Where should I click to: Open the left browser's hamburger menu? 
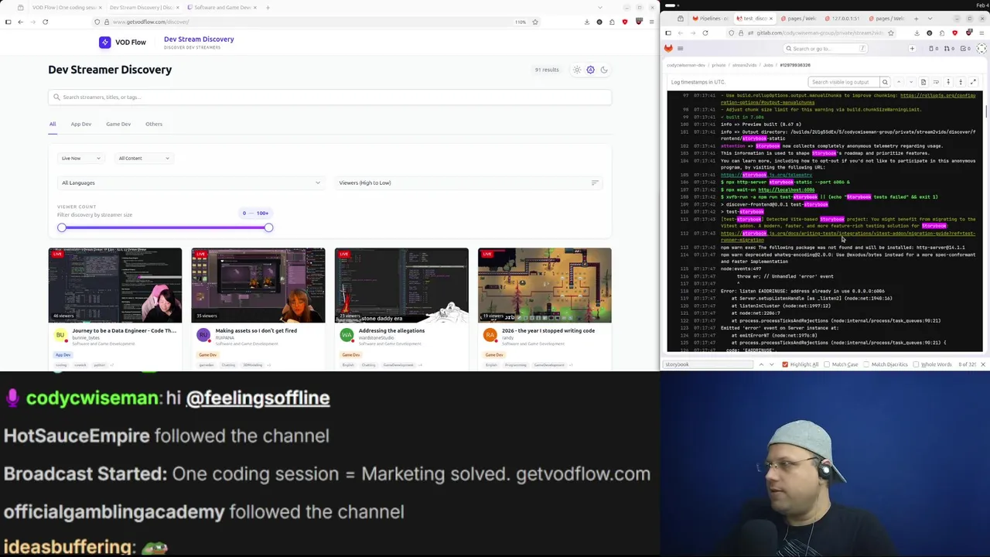click(650, 22)
